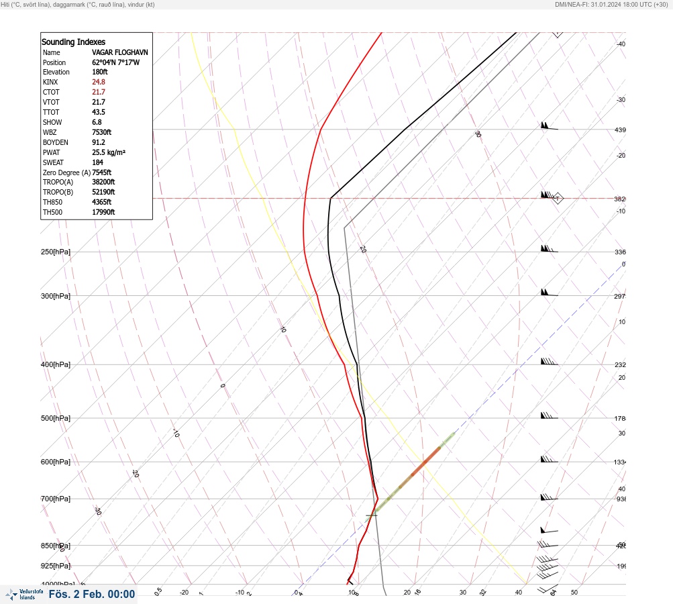Click the '600[hPa]' pressure label
This screenshot has width=673, height=604.
56,462
